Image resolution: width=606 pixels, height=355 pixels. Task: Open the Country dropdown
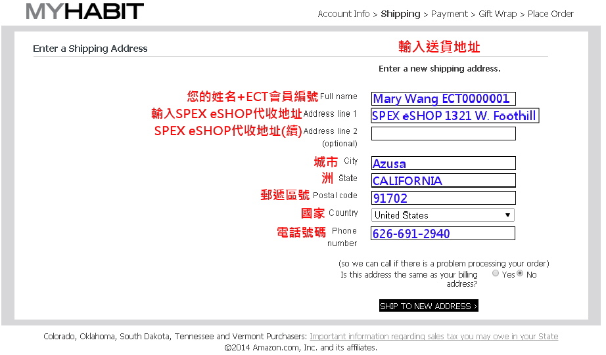pos(443,215)
